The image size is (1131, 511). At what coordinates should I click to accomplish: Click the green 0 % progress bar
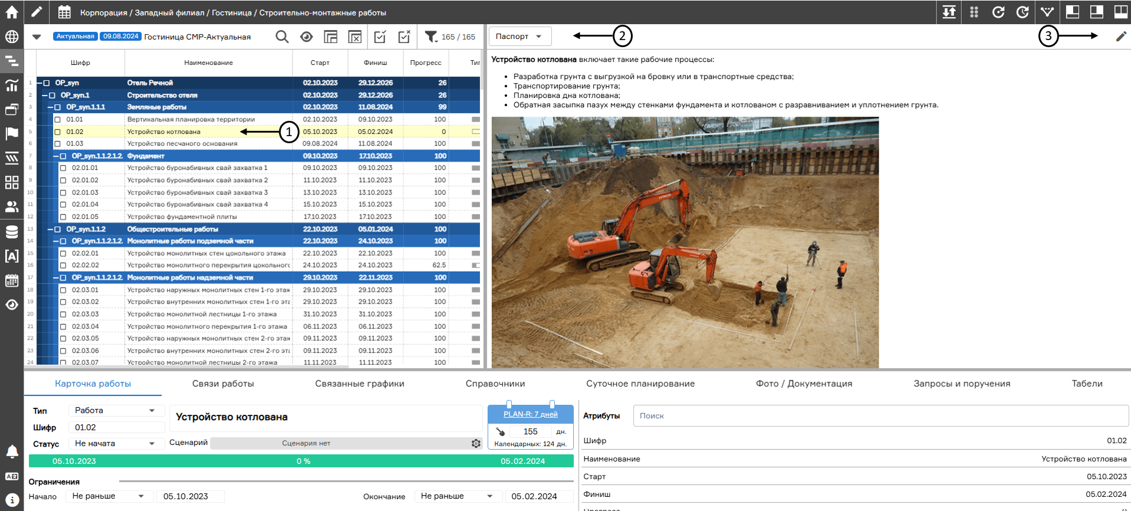pyautogui.click(x=301, y=461)
